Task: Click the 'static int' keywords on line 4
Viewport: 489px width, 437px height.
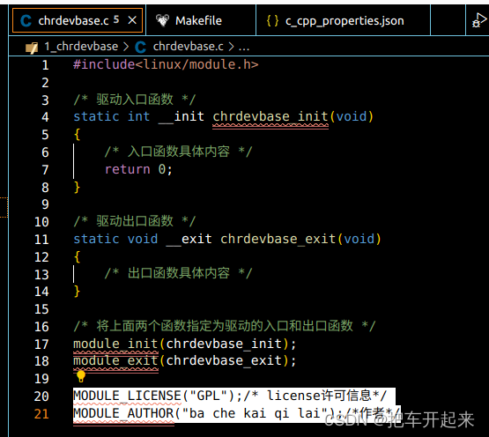Action: click(112, 116)
